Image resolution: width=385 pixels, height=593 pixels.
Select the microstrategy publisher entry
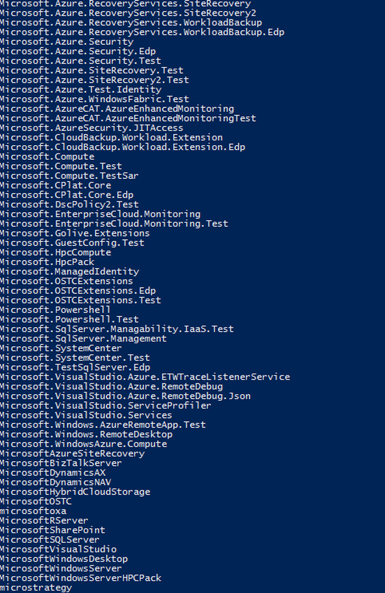tap(36, 588)
